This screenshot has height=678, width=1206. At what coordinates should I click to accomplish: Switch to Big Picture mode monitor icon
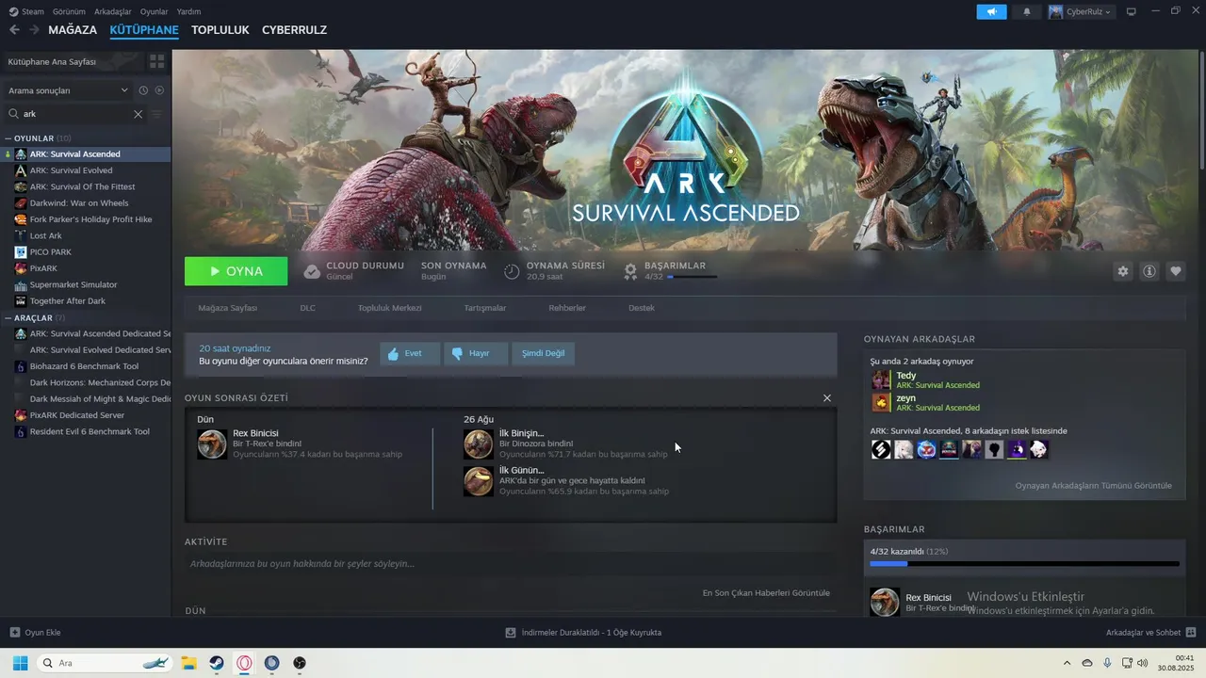coord(1131,11)
